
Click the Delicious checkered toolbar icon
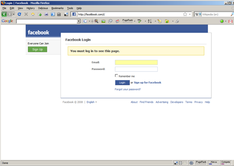(x=66, y=14)
